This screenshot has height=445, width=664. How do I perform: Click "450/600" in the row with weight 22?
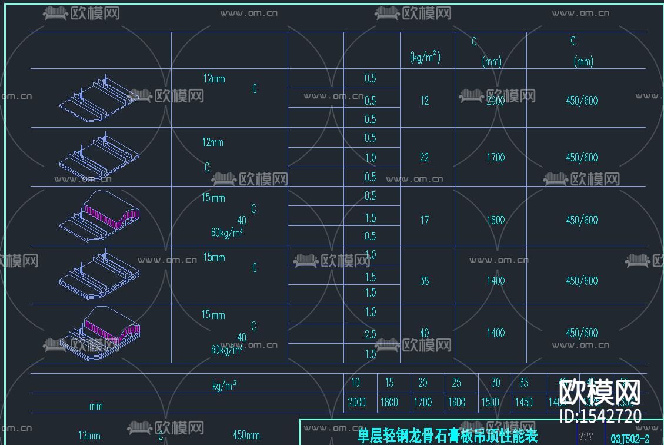coord(582,158)
